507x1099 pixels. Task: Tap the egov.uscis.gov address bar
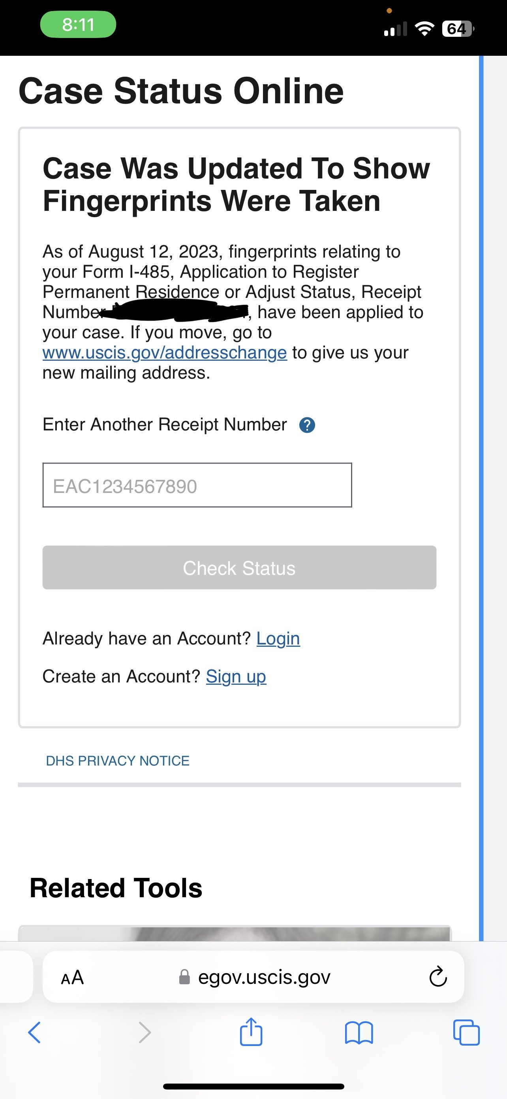[264, 977]
